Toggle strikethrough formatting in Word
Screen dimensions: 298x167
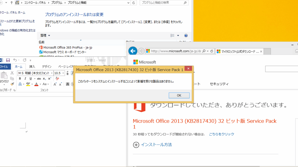[x=39, y=79]
